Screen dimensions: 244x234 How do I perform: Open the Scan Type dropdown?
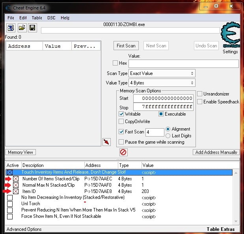[162, 73]
